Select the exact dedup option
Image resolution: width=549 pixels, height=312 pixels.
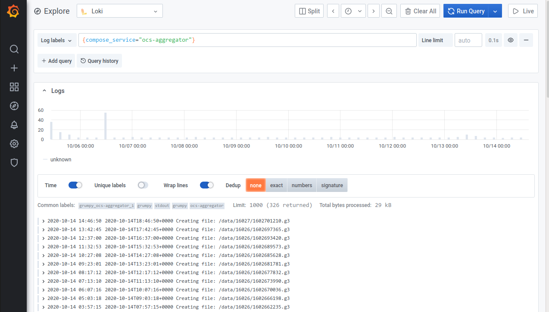tap(276, 185)
